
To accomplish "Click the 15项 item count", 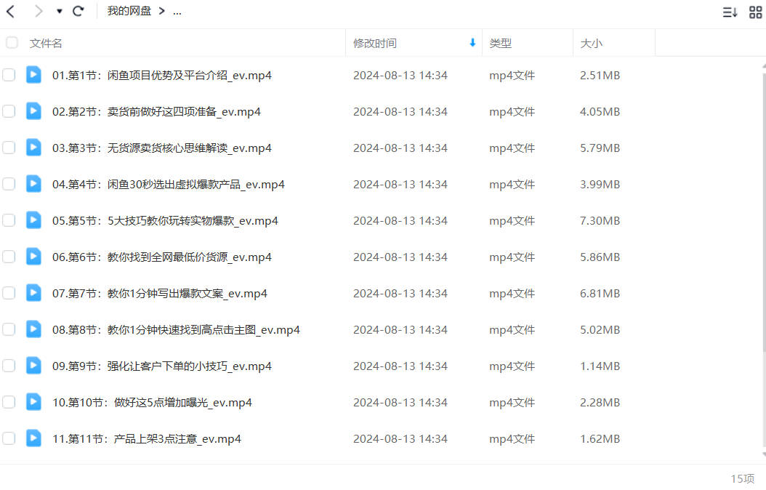I will 742,479.
